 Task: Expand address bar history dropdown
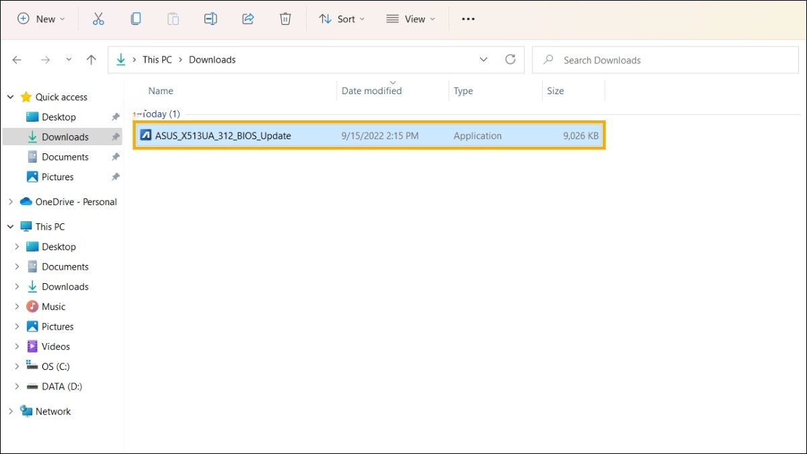[x=484, y=59]
